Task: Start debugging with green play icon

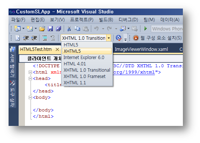Action: 145,29
